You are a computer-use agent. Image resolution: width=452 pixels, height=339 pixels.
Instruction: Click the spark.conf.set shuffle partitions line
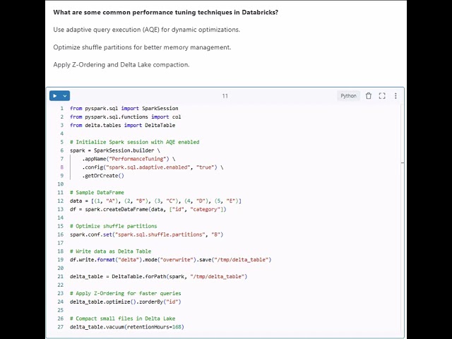(x=147, y=234)
